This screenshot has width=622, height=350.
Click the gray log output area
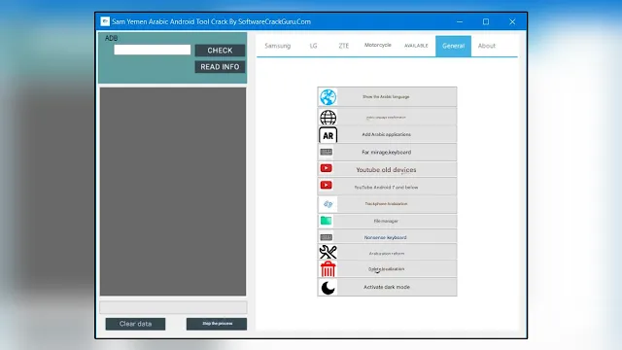coord(173,192)
